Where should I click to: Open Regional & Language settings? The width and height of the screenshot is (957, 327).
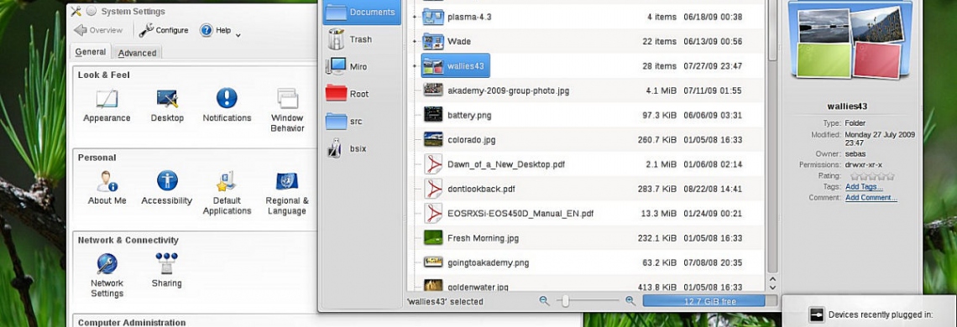tap(287, 193)
